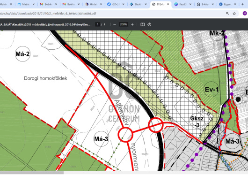Click the Ev-1 zone label
Image resolution: width=248 pixels, height=183 pixels.
click(212, 90)
